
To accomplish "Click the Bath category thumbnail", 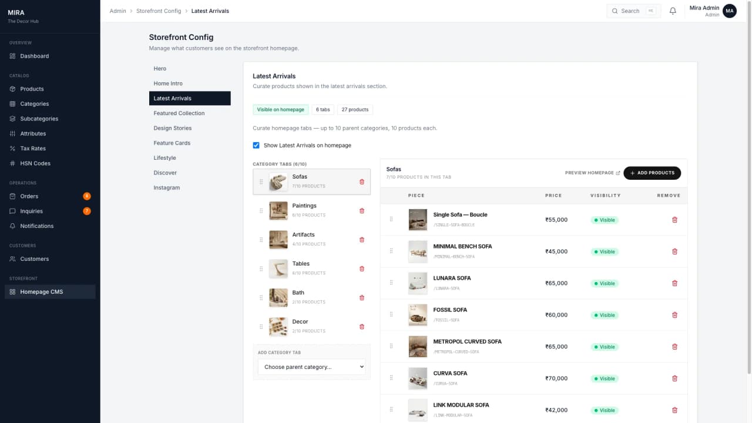I will pos(278,298).
